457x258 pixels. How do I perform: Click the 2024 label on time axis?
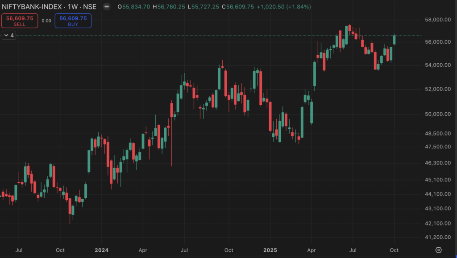pyautogui.click(x=102, y=250)
